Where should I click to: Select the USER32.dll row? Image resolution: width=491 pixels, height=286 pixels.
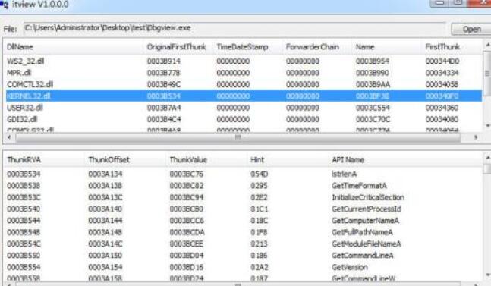pyautogui.click(x=244, y=108)
